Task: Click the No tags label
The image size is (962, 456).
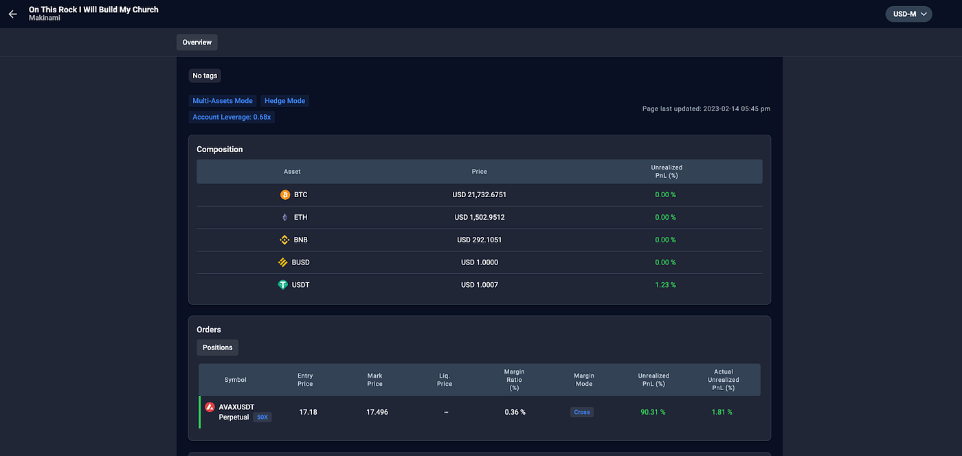Action: coord(205,76)
